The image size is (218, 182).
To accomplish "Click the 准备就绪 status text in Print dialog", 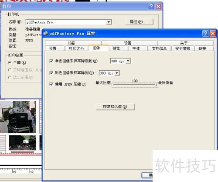I will (x=33, y=29).
